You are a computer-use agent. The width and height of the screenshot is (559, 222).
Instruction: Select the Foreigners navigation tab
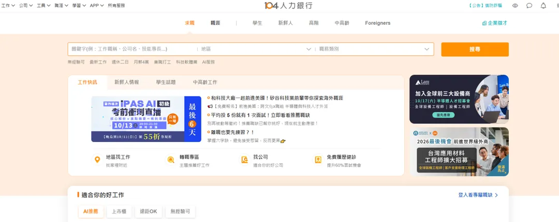click(x=377, y=23)
